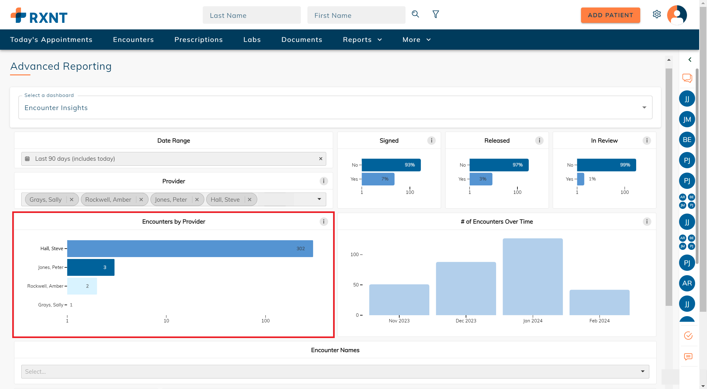This screenshot has height=389, width=707.
Task: Click the Released Yes 3% bar
Action: [x=481, y=179]
